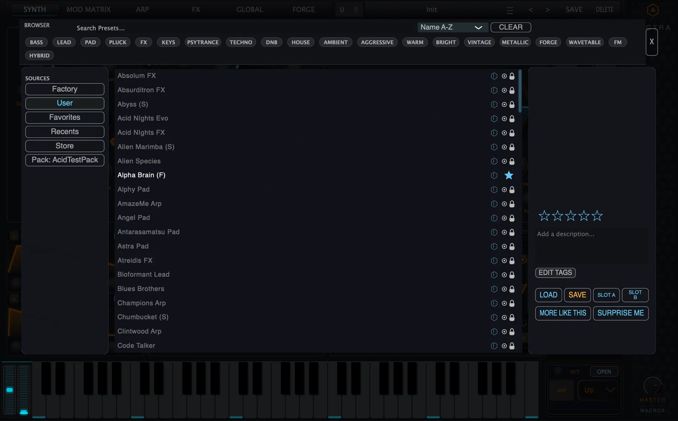Open info hexagon for Atreidis FX
Screen dimensions: 678x421
pyautogui.click(x=494, y=260)
